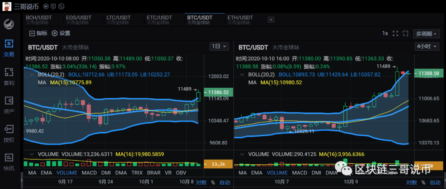Click the 9980.42 low price label

(x=34, y=131)
